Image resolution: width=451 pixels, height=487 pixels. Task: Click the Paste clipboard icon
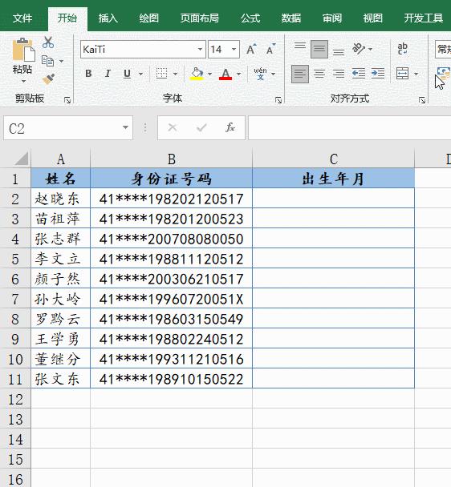click(23, 50)
